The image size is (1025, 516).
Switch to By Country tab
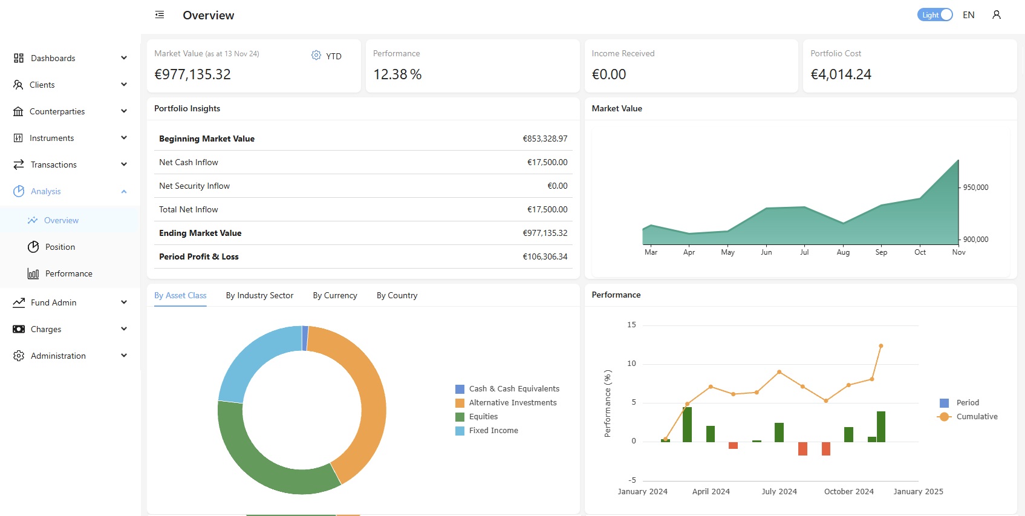coord(397,295)
